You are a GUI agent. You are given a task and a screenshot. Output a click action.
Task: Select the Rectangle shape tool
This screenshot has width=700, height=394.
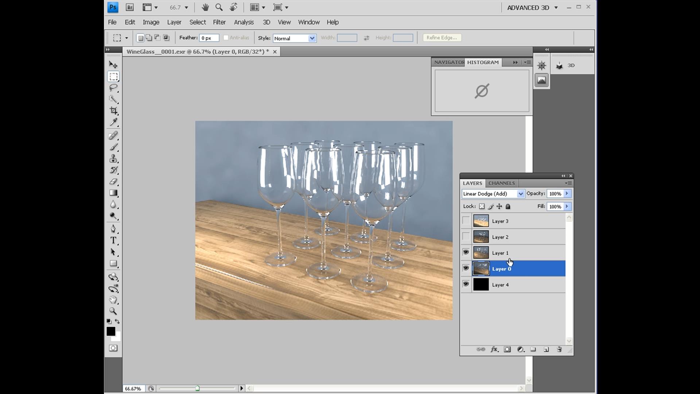pyautogui.click(x=113, y=263)
